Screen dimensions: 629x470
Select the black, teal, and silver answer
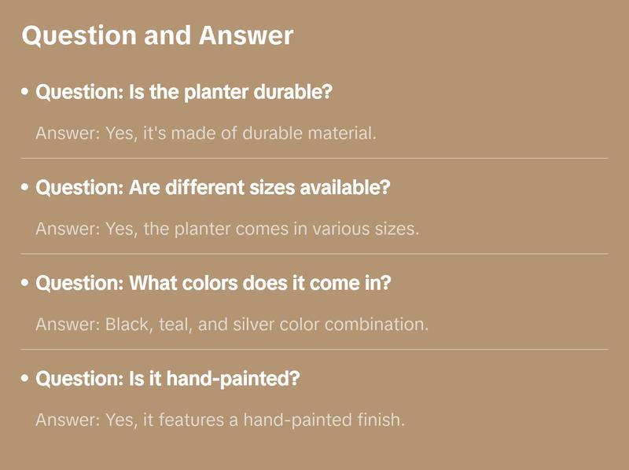pyautogui.click(x=232, y=324)
